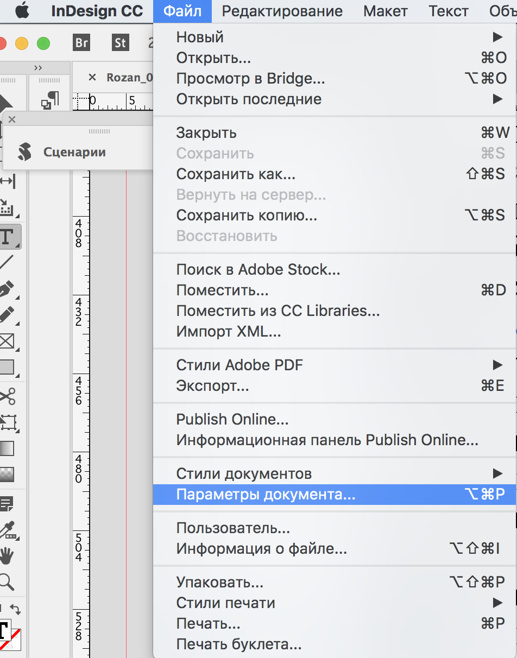Click the ruler origin crosshair corner
The width and height of the screenshot is (517, 658).
[80, 100]
